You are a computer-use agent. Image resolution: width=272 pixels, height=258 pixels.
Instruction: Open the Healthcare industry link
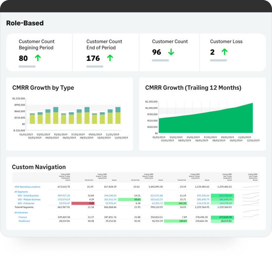(24, 221)
